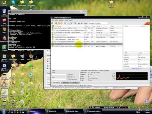Open the Help menu in SA-MP
Viewport: 152px width, 114px height.
(70, 20)
